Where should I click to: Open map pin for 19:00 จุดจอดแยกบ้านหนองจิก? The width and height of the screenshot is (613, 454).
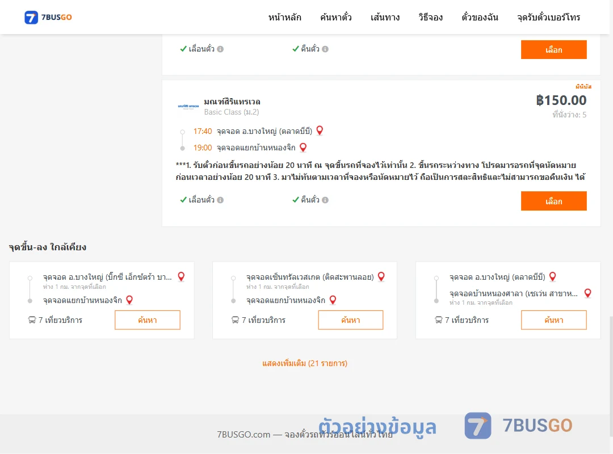[303, 148]
